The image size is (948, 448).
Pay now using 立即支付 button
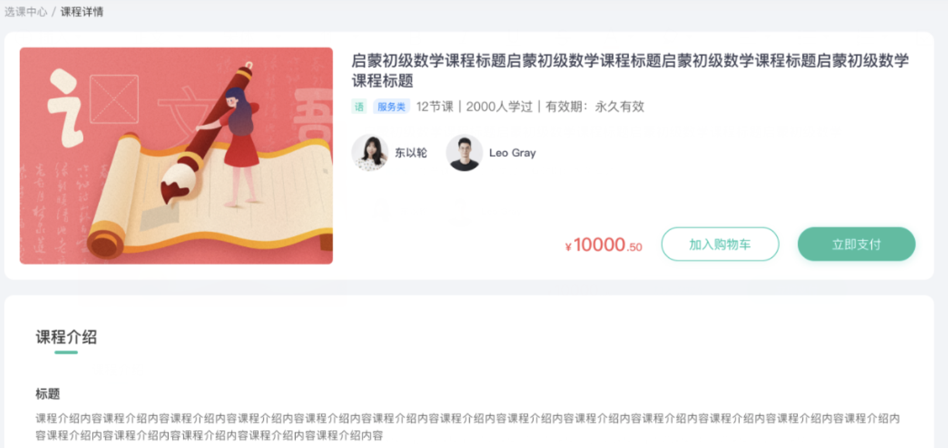[x=856, y=244]
